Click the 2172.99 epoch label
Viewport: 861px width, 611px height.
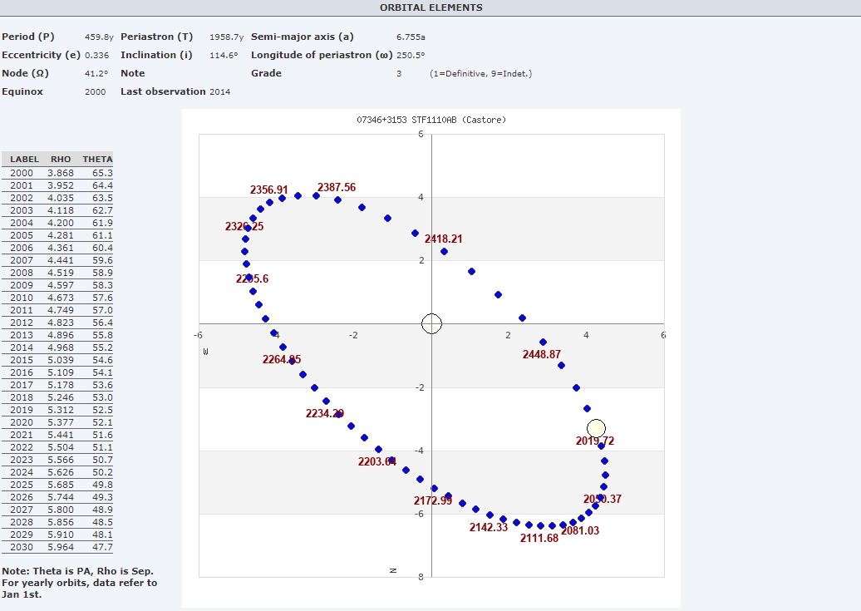tap(432, 500)
